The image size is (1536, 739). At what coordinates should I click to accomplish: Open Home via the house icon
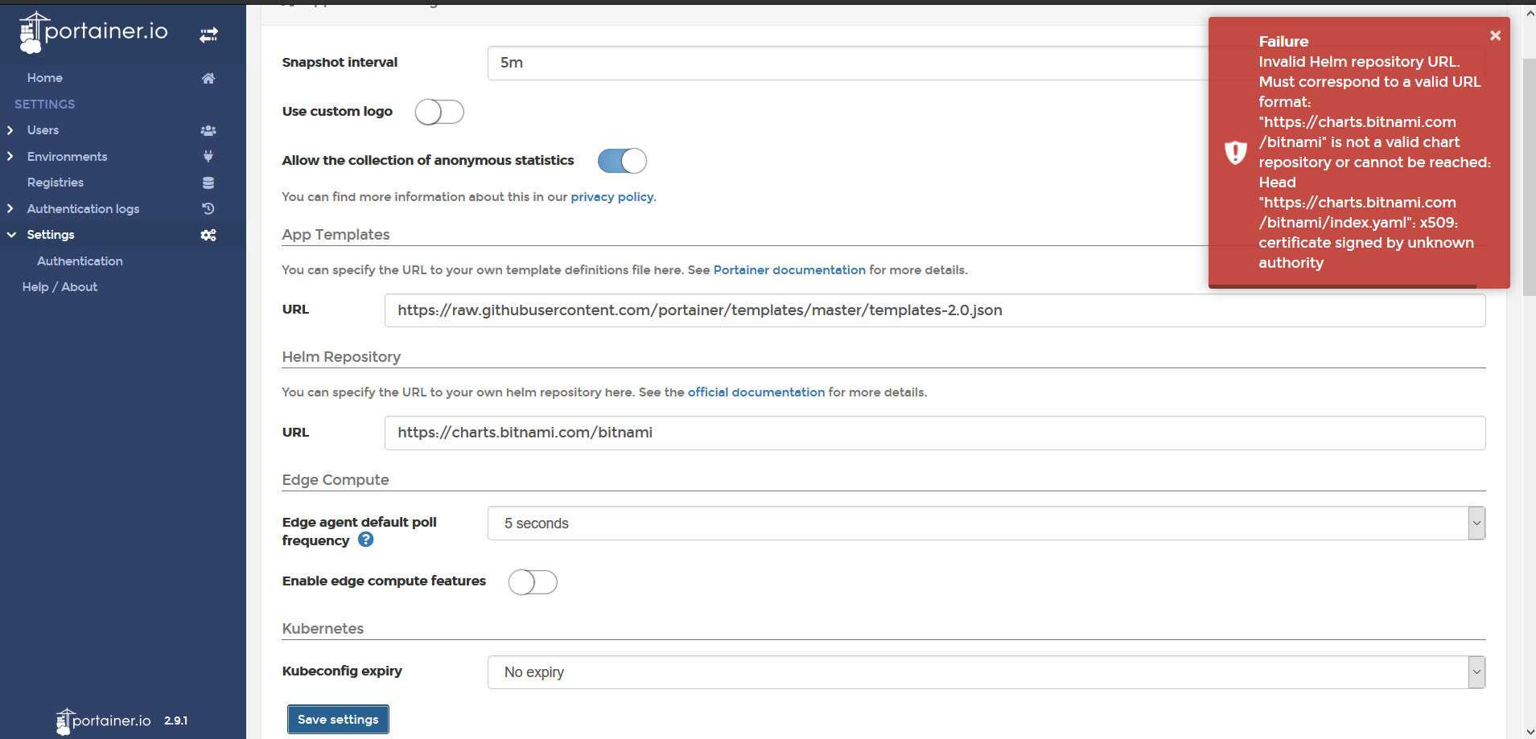[208, 78]
